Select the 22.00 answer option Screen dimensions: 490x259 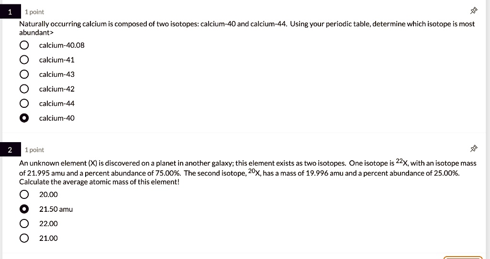24,224
